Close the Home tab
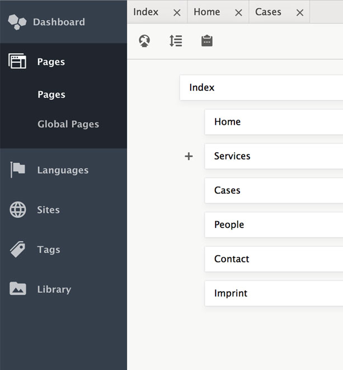Viewport: 343px width, 370px height. [x=238, y=12]
